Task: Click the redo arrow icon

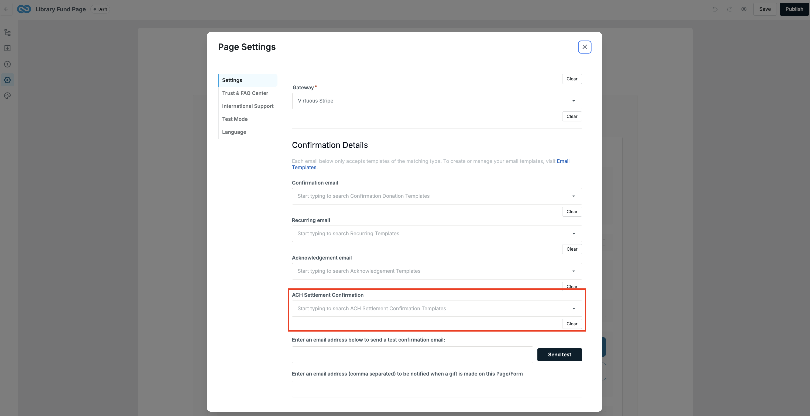Action: coord(729,9)
